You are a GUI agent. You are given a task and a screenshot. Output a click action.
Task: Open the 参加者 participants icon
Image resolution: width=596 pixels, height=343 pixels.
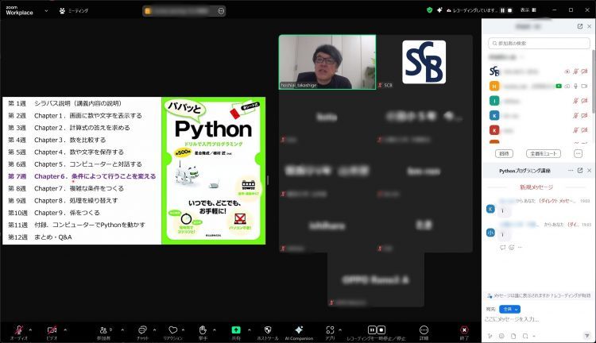click(103, 330)
